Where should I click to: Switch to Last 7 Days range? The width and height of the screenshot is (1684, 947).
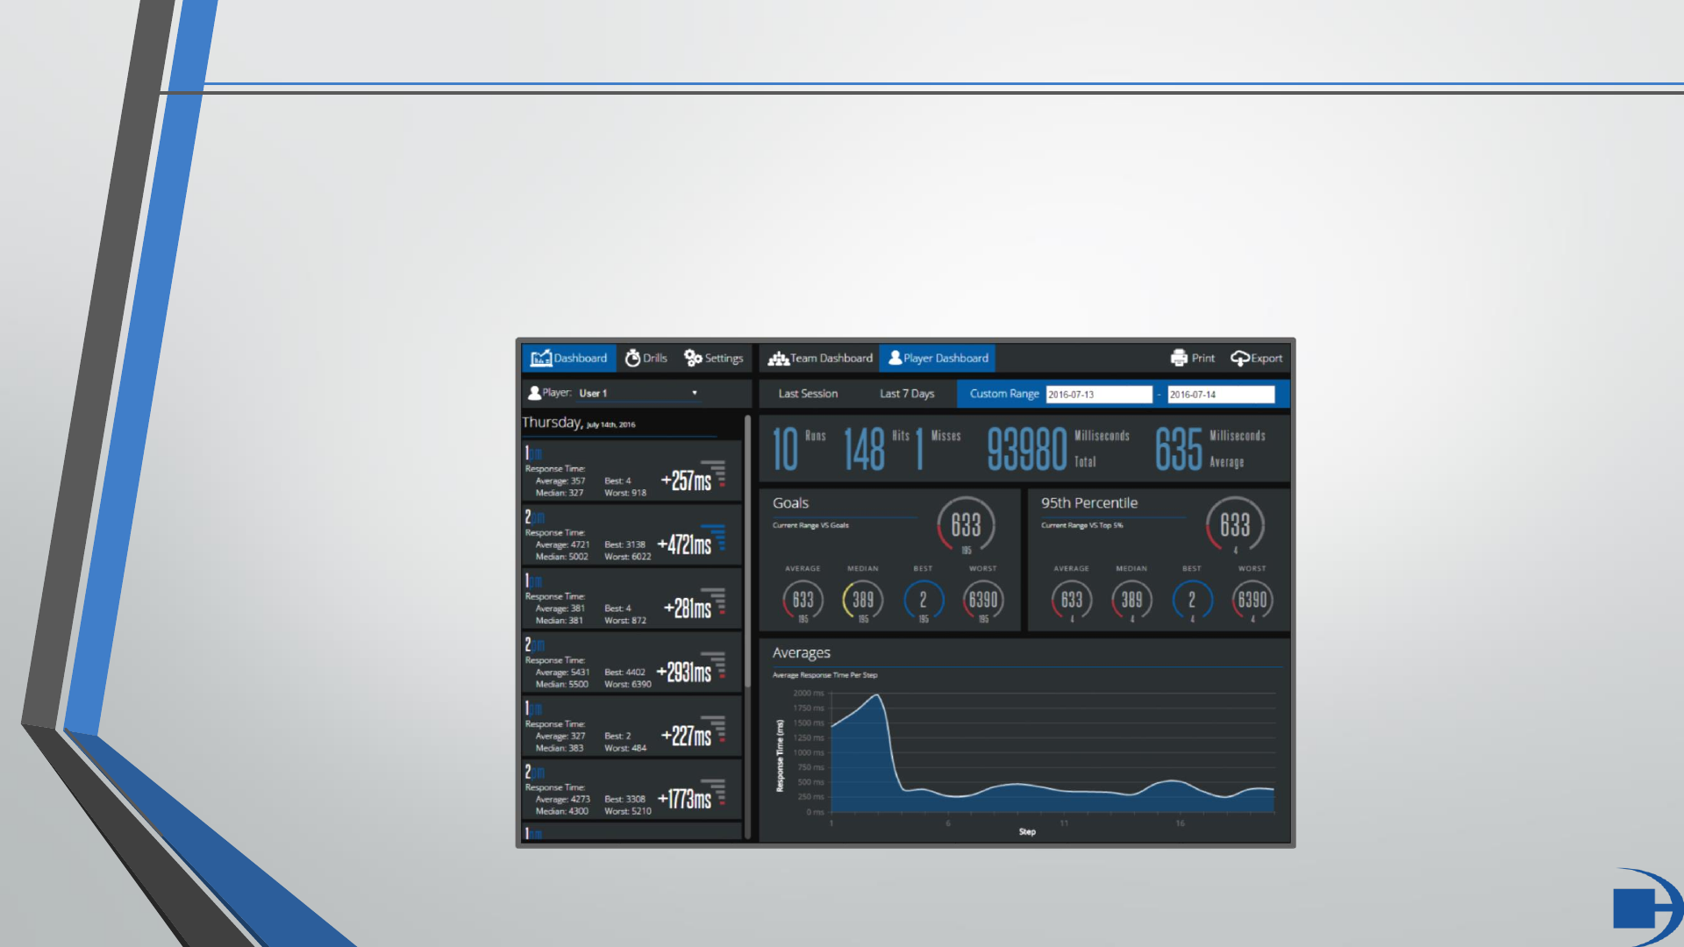(x=907, y=394)
